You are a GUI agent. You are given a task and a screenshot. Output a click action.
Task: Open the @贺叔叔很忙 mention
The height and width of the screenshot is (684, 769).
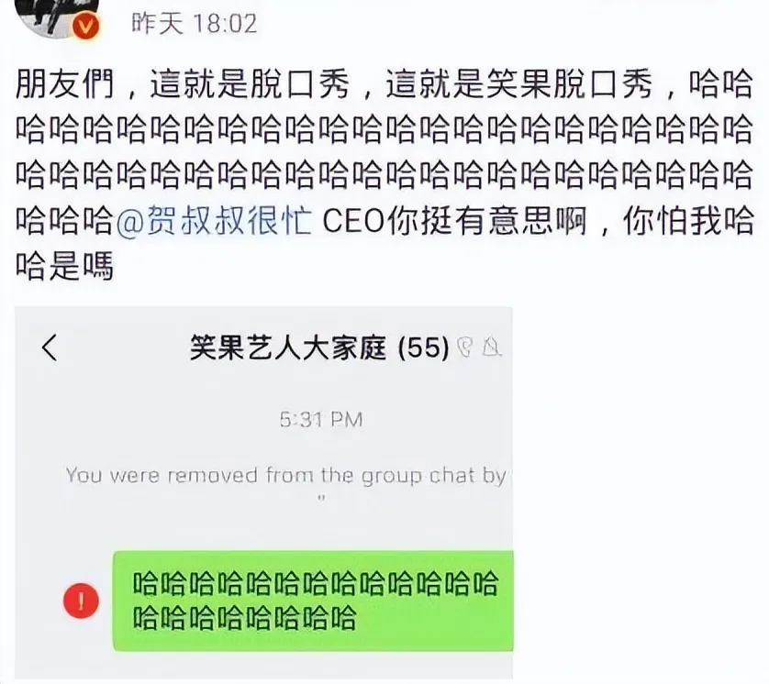pos(214,221)
